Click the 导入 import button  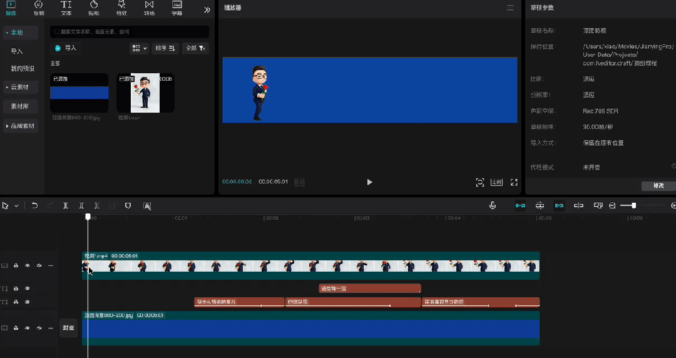[66, 48]
